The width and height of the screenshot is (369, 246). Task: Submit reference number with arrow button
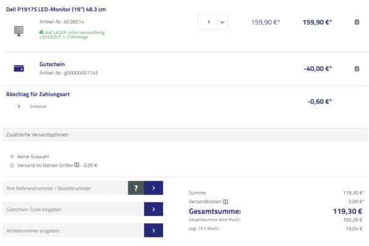[153, 188]
